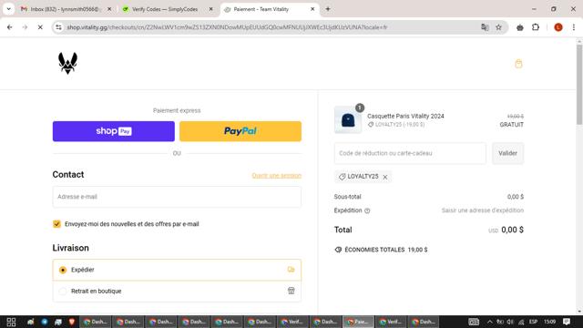The height and width of the screenshot is (328, 583).
Task: Focus the discount code input field
Action: pos(410,153)
